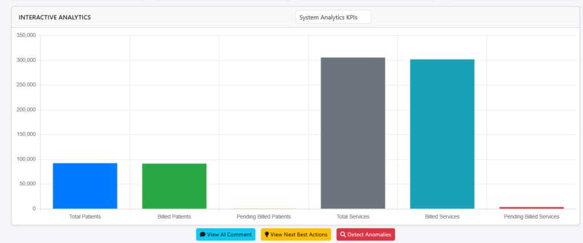Click the magnifier icon on Detect Anomalies

(x=343, y=234)
